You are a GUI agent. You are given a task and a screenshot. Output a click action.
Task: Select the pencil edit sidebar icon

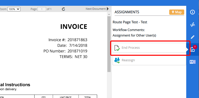(192, 37)
